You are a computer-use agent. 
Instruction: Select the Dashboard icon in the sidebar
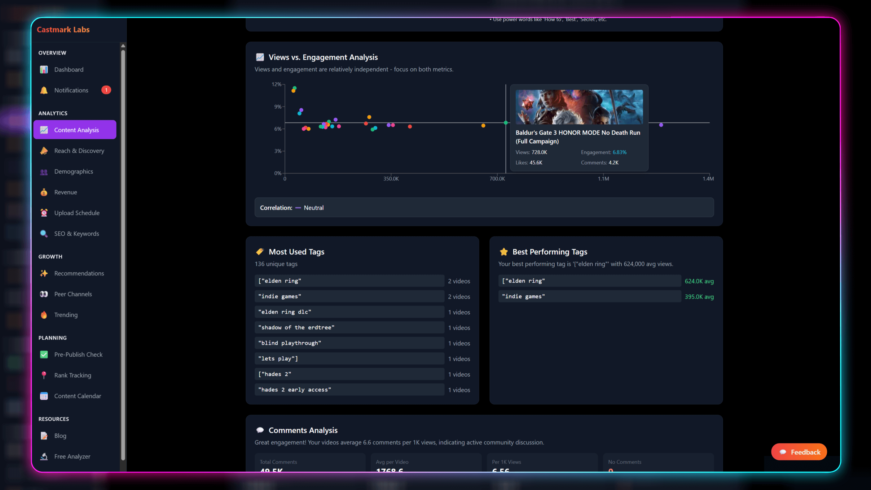[x=44, y=70]
